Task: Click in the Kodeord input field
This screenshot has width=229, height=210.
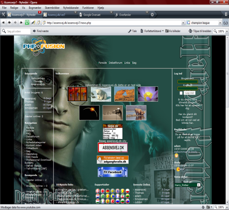Action: coord(187,88)
